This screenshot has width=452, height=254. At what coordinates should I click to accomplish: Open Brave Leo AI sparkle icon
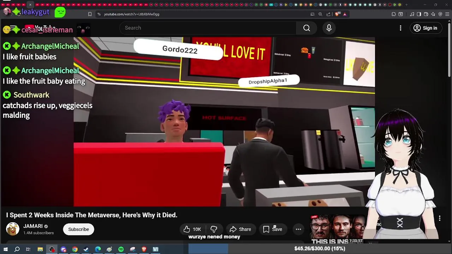pyautogui.click(x=433, y=14)
